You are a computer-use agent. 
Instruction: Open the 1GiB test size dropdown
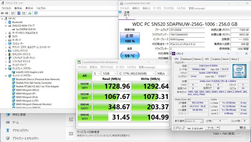[109, 73]
